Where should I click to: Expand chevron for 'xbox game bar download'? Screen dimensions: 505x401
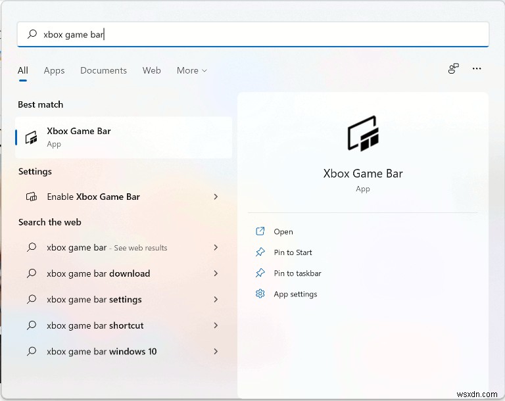coord(216,273)
